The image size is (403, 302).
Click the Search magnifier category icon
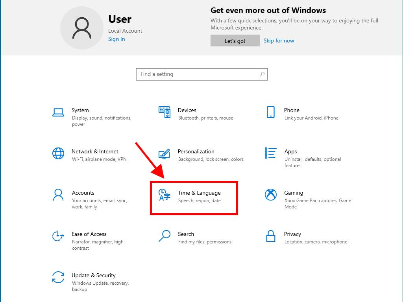[x=164, y=236]
